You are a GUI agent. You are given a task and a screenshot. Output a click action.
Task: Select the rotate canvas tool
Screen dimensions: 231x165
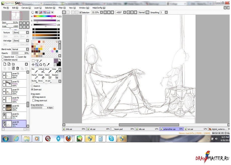41,65
